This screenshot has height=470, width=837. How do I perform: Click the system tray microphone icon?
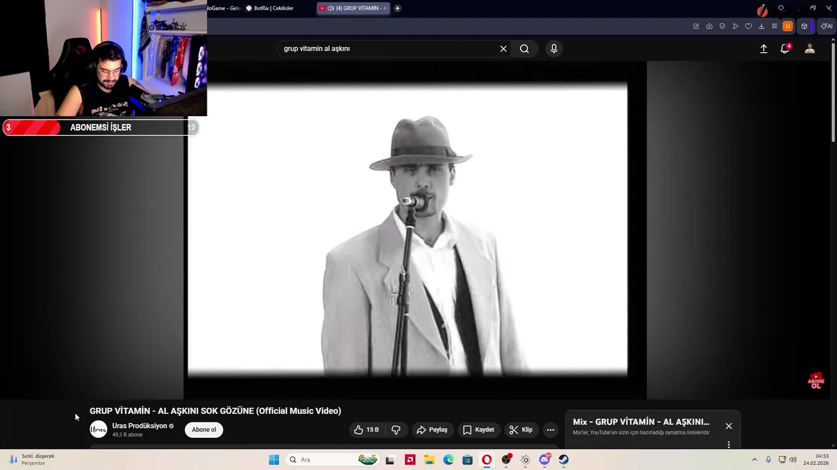(768, 460)
